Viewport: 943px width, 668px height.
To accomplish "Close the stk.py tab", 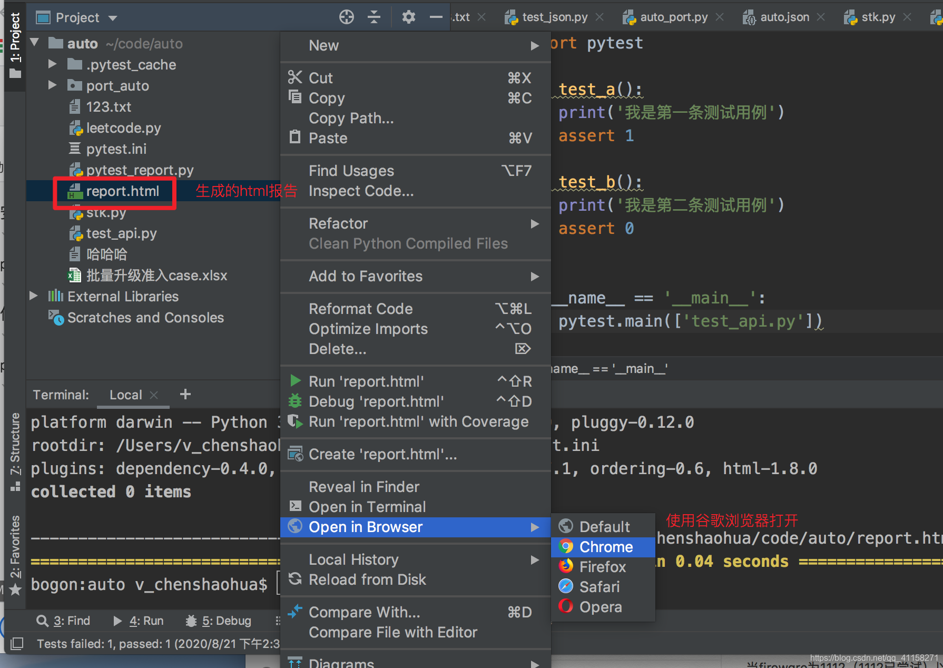I will point(907,17).
